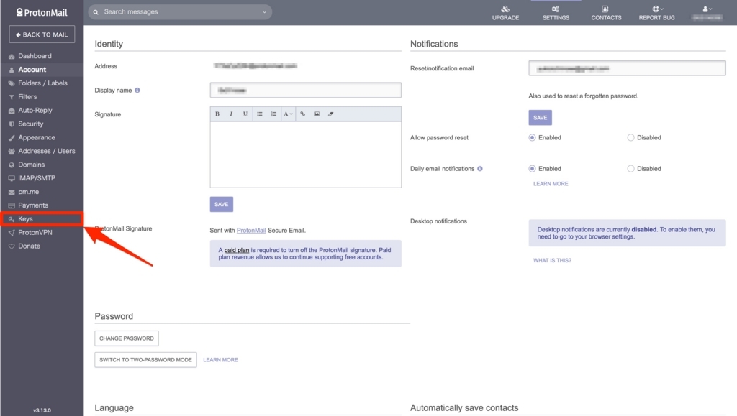The height and width of the screenshot is (416, 737).
Task: Clear formatting with the eraser icon
Action: 331,114
